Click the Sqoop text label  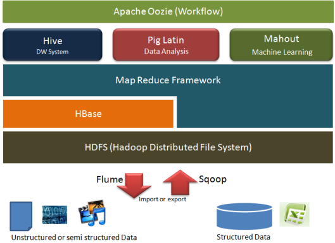(213, 179)
